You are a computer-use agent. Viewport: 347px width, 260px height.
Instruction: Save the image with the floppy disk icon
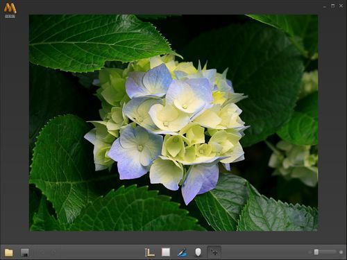tap(25, 252)
